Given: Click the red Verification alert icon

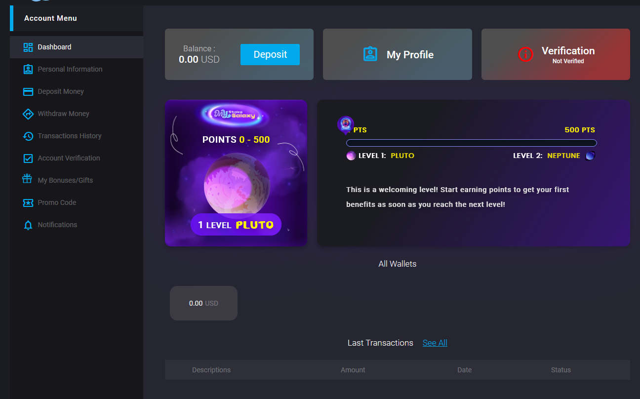Looking at the screenshot, I should (525, 54).
